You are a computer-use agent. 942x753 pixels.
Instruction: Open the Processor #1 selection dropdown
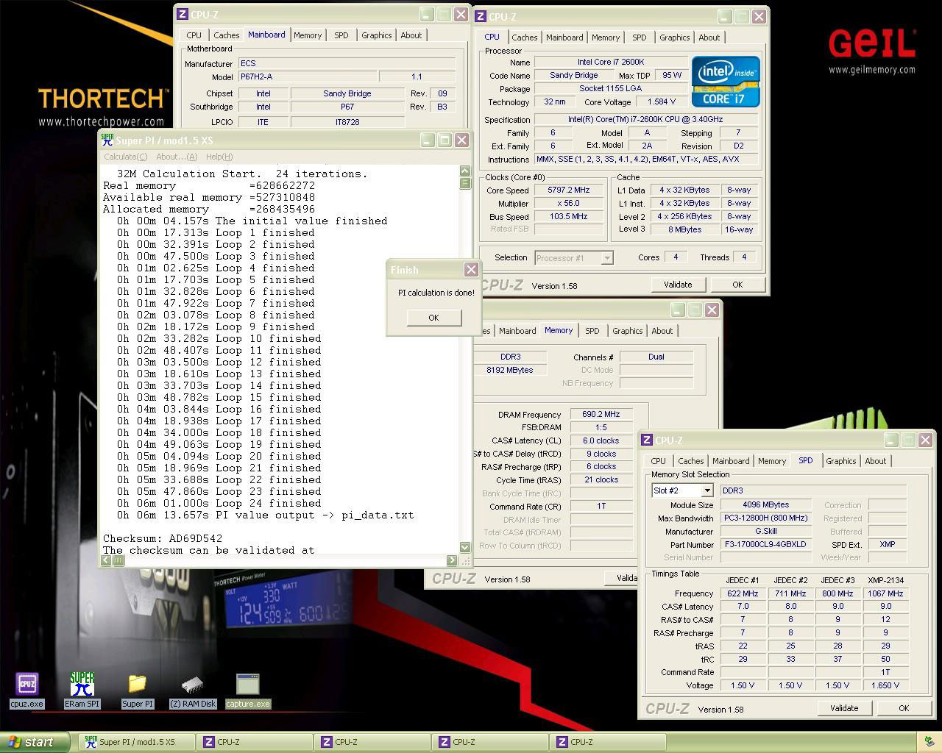click(607, 258)
